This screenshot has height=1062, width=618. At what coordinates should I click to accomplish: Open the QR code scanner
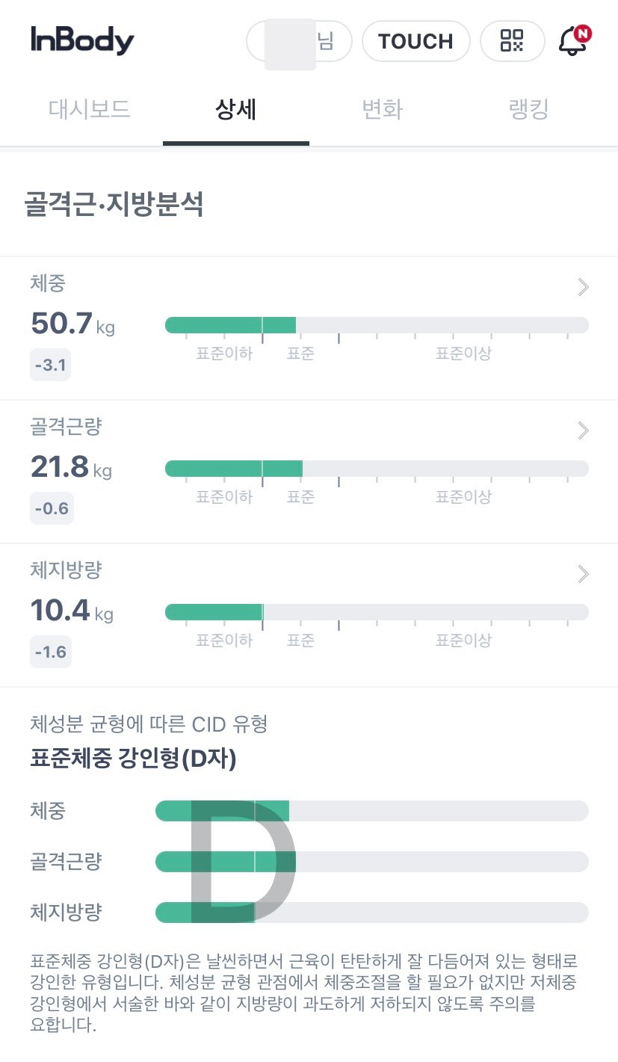coord(512,40)
